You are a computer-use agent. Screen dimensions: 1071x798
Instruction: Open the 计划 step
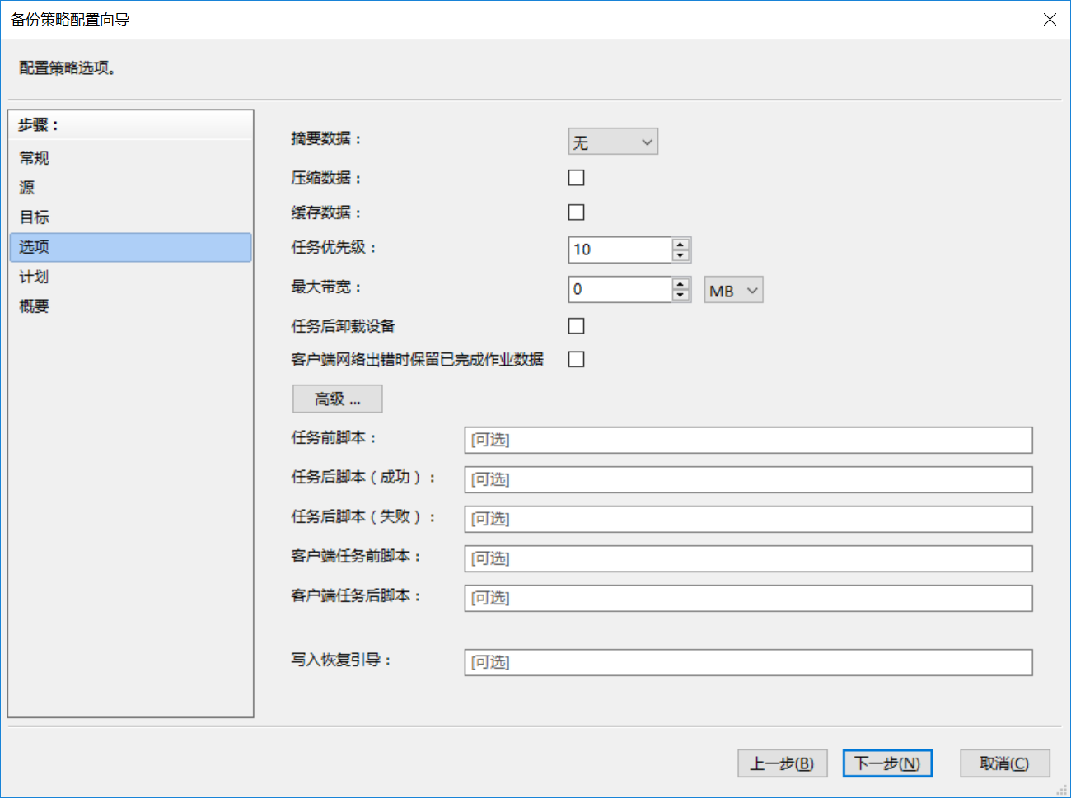click(35, 277)
